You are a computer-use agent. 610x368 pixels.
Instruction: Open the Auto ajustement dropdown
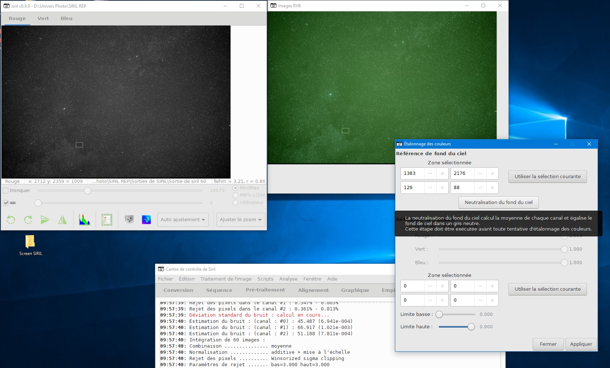coord(183,220)
